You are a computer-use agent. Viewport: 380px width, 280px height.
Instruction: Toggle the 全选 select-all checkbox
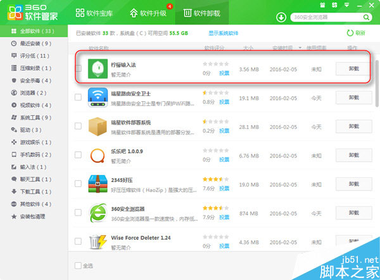tap(79, 265)
